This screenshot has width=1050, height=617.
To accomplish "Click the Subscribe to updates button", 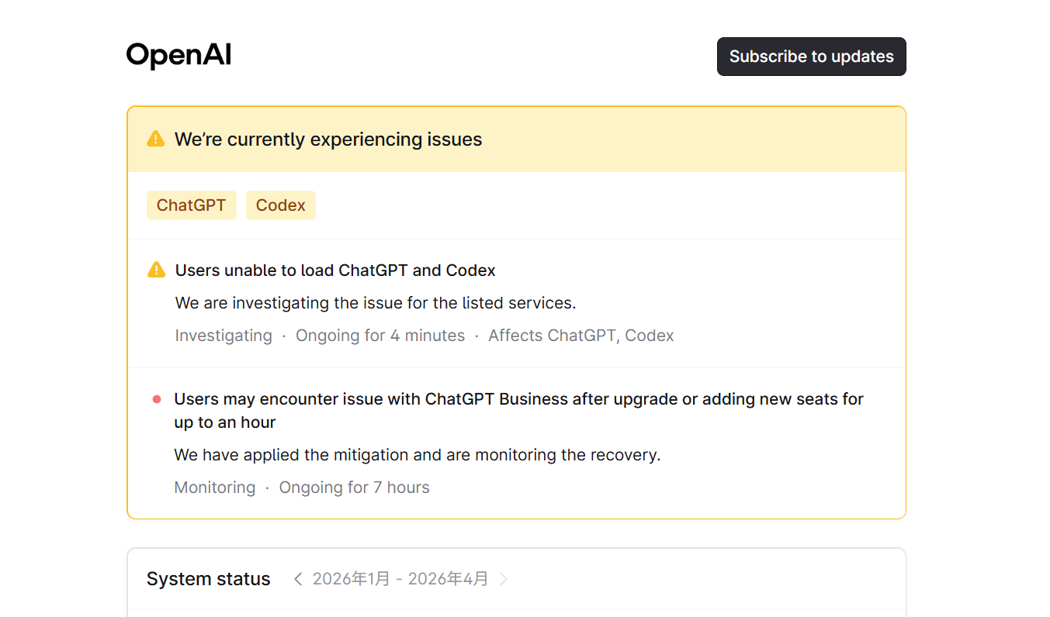I will 811,57.
